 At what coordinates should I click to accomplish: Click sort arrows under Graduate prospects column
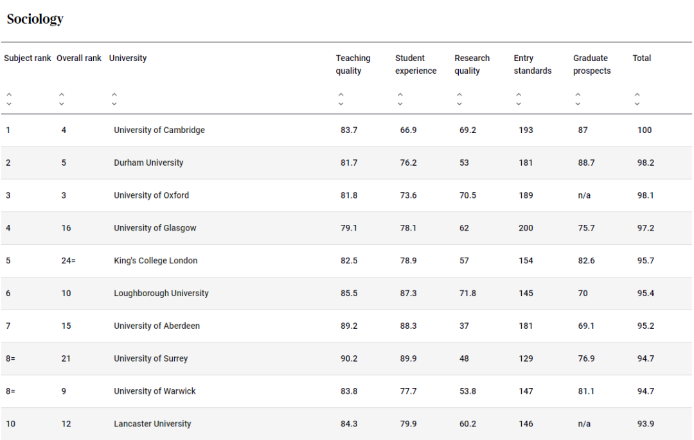578,99
